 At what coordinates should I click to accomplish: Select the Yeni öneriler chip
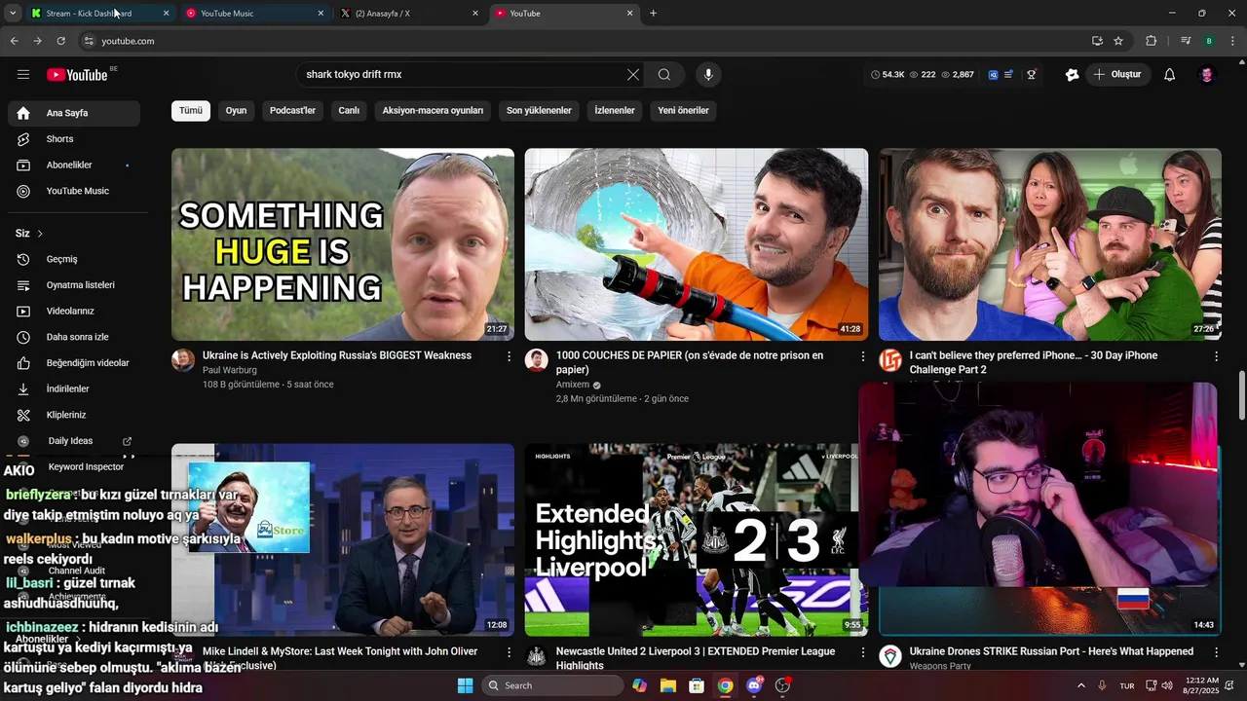coord(683,111)
